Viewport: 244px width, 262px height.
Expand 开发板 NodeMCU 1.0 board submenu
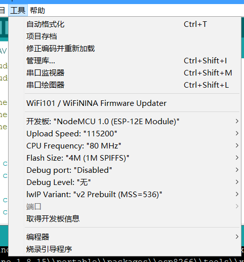(125, 122)
